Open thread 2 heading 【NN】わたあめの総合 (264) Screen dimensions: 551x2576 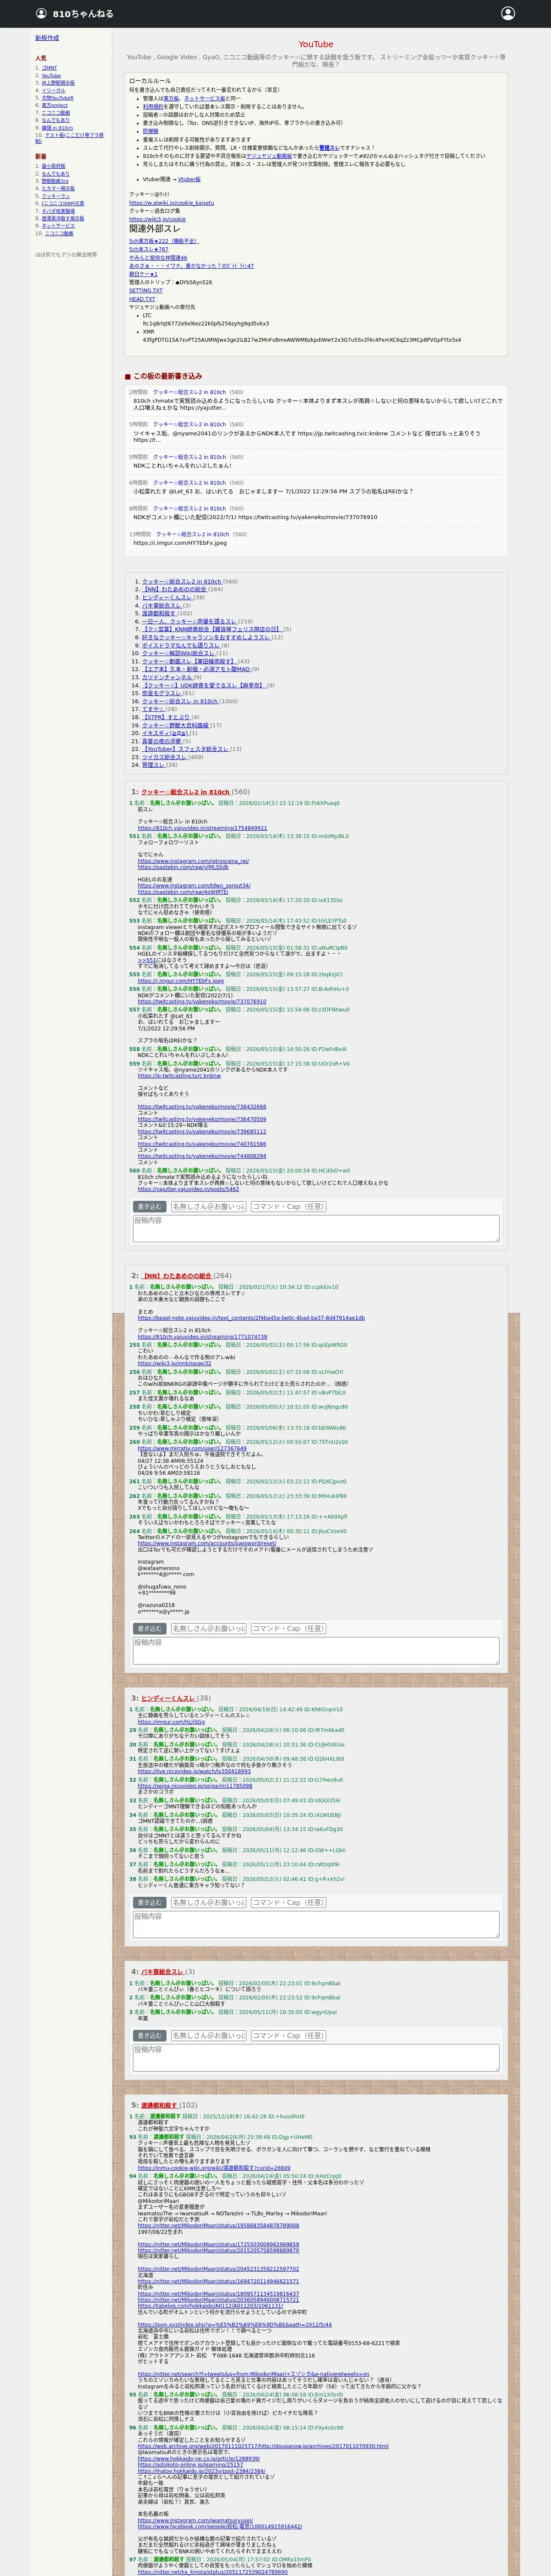click(176, 1276)
